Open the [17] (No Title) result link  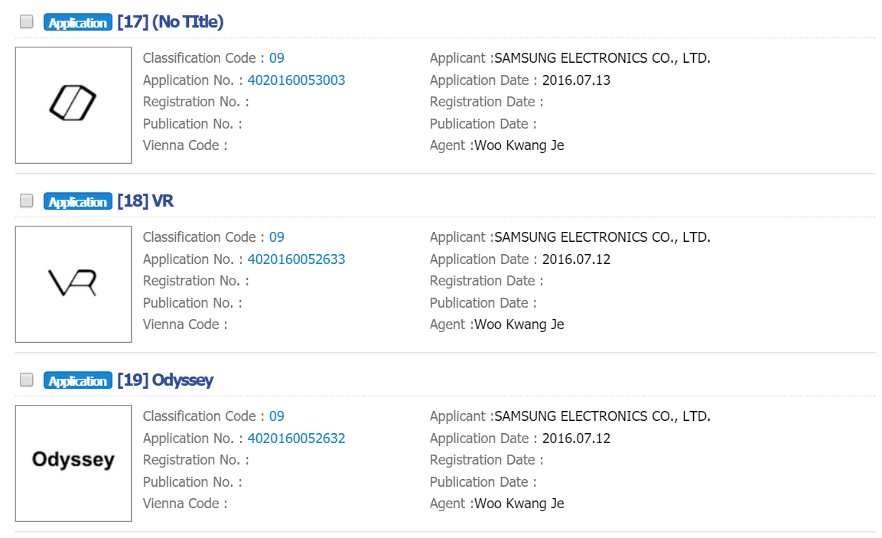(170, 22)
